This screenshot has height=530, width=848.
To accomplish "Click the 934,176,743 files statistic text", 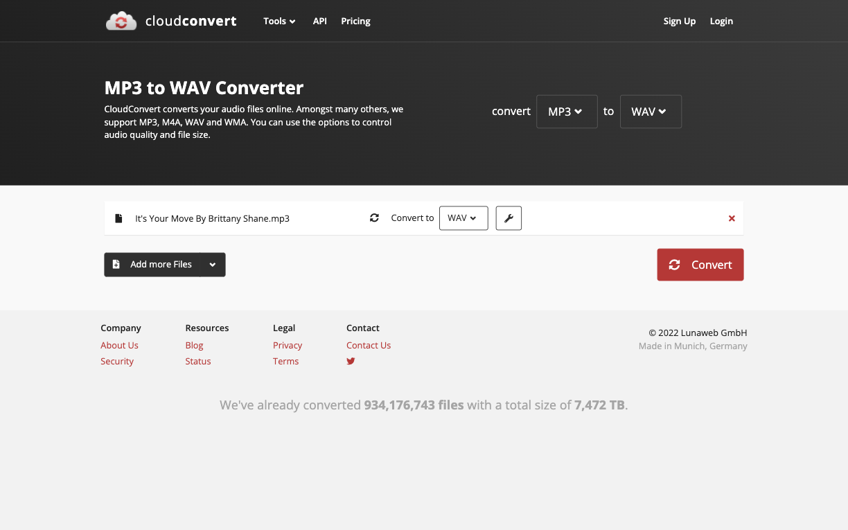I will click(414, 405).
